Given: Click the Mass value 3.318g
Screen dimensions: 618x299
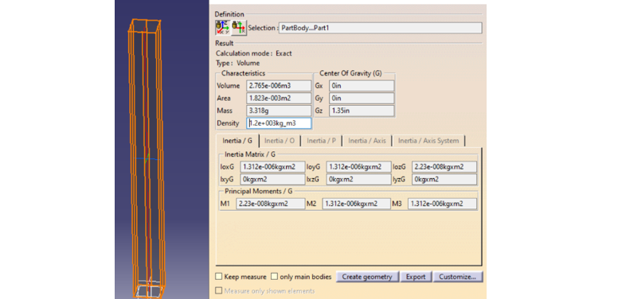Looking at the screenshot, I should click(x=279, y=111).
